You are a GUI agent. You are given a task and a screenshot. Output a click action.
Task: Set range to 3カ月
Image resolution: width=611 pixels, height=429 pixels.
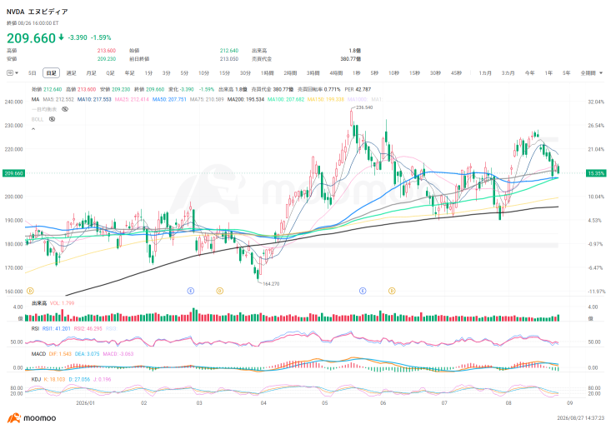click(x=508, y=72)
